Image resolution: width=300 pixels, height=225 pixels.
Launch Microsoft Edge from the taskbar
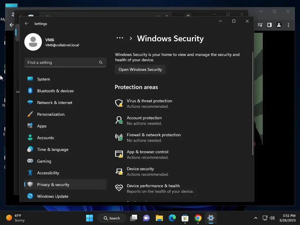[x=172, y=218]
